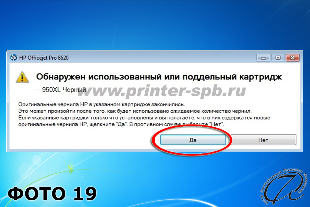The image size is (310, 207).
Task: Click the line starting "Если указанные картриджи только что"
Action: click(144, 118)
